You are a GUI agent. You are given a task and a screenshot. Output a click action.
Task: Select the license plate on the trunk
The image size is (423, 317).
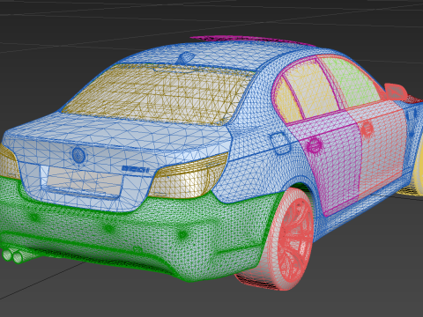(84, 181)
